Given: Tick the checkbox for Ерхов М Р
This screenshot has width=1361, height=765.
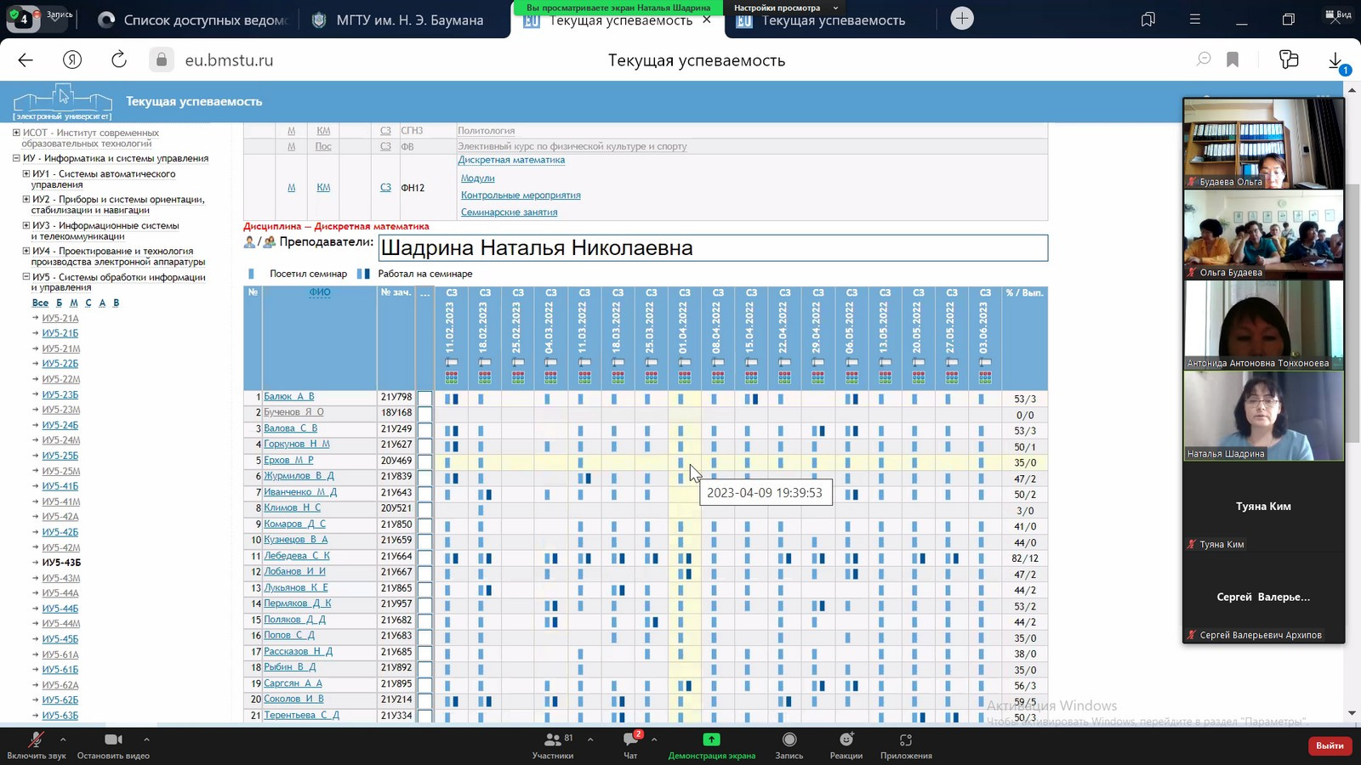Looking at the screenshot, I should pyautogui.click(x=424, y=462).
